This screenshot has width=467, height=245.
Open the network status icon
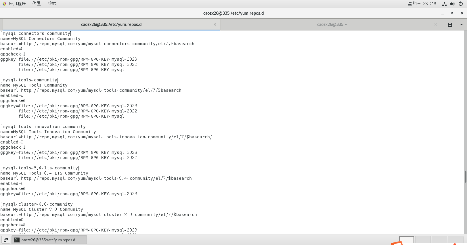[444, 4]
